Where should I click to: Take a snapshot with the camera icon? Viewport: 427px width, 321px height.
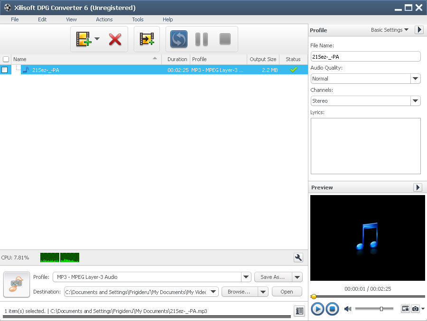(415, 309)
